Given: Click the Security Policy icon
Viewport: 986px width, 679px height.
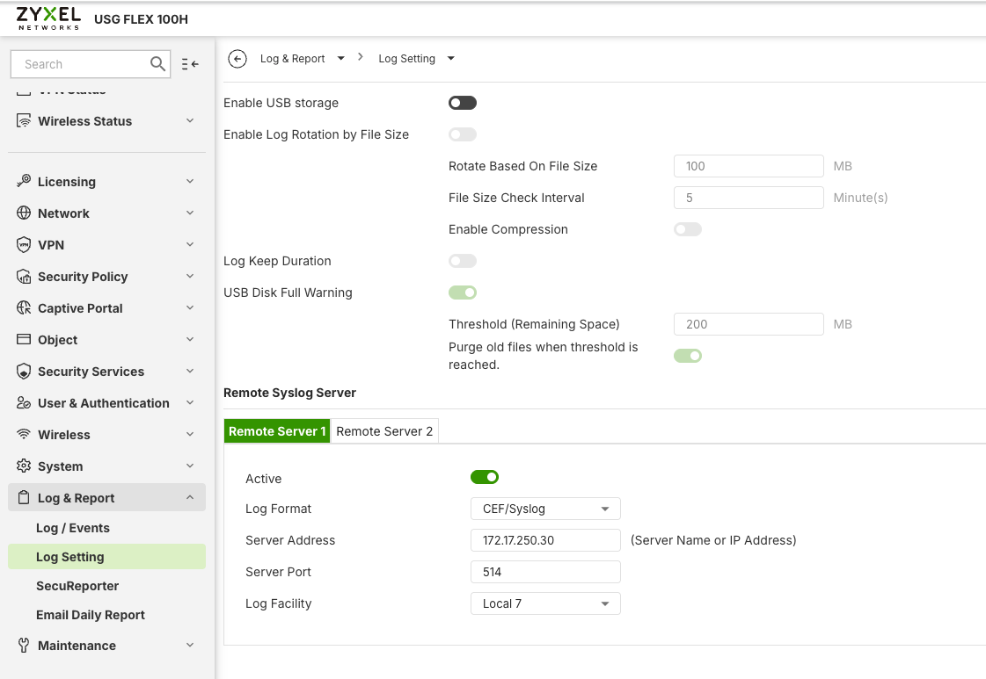Looking at the screenshot, I should [23, 277].
